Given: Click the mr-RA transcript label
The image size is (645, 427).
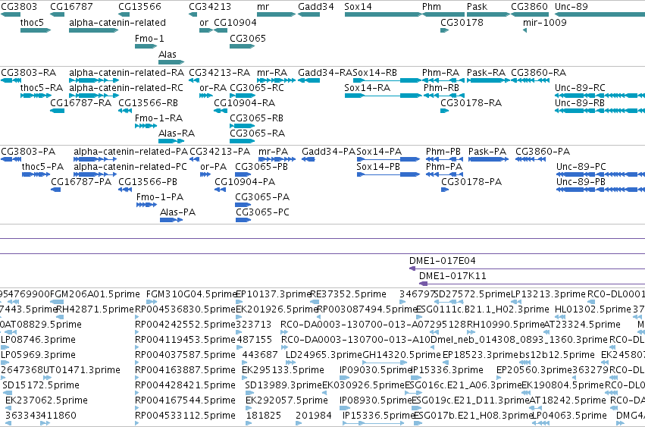Looking at the screenshot, I should pos(272,73).
